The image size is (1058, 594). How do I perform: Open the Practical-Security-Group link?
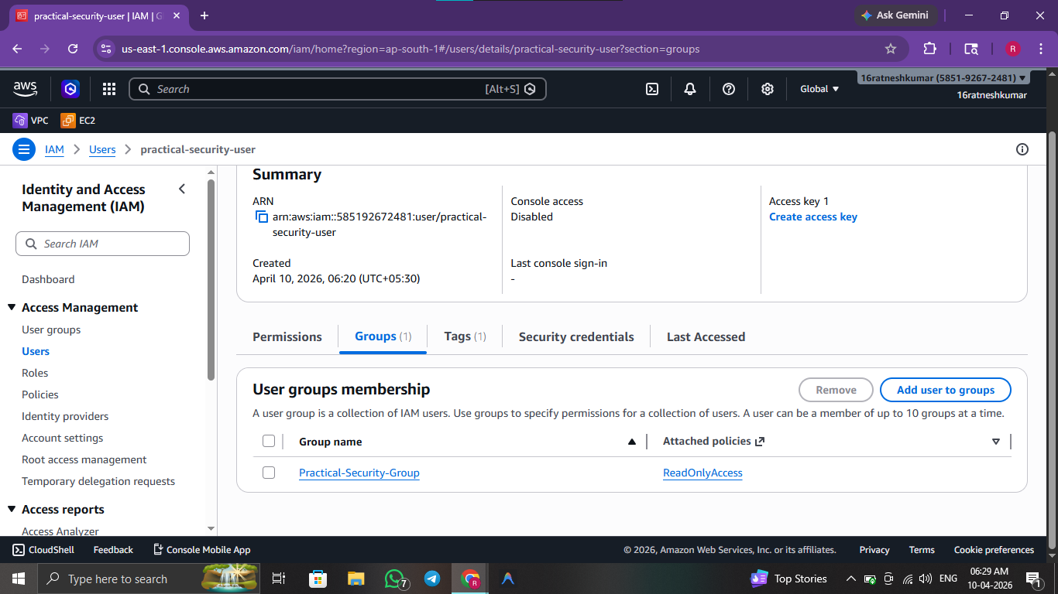click(x=359, y=473)
